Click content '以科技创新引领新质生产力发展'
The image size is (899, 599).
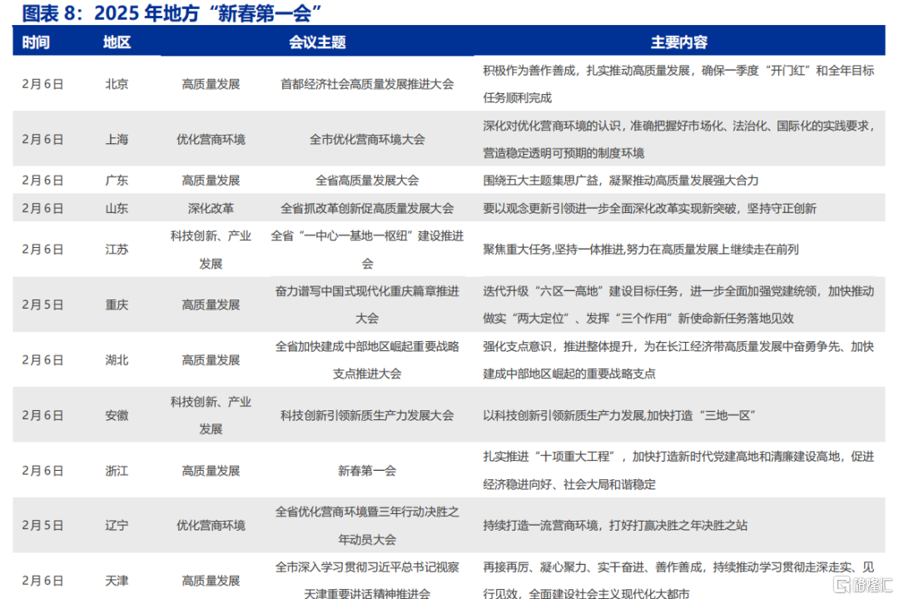click(x=564, y=416)
